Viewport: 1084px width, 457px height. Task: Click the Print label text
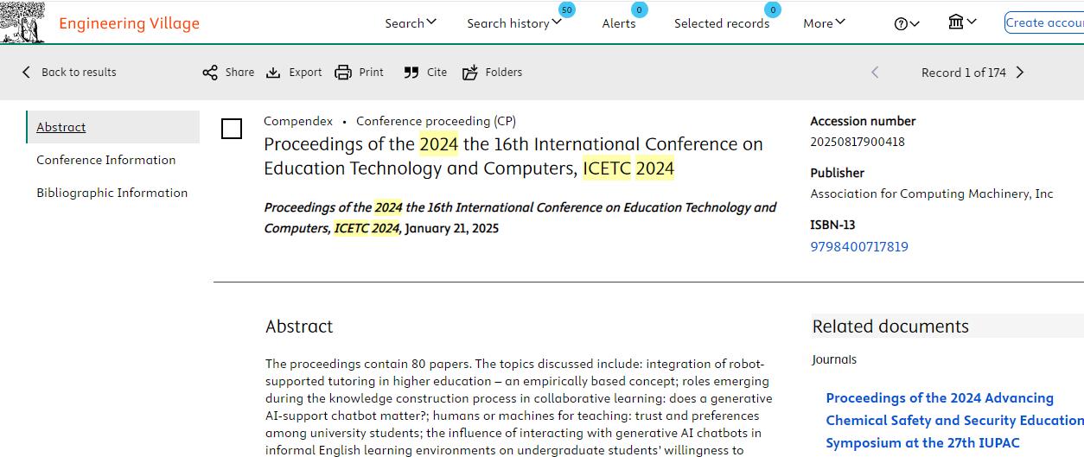click(x=371, y=73)
